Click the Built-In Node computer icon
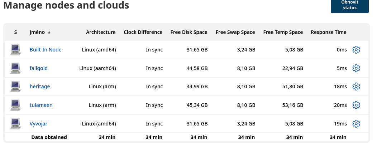 pyautogui.click(x=15, y=50)
